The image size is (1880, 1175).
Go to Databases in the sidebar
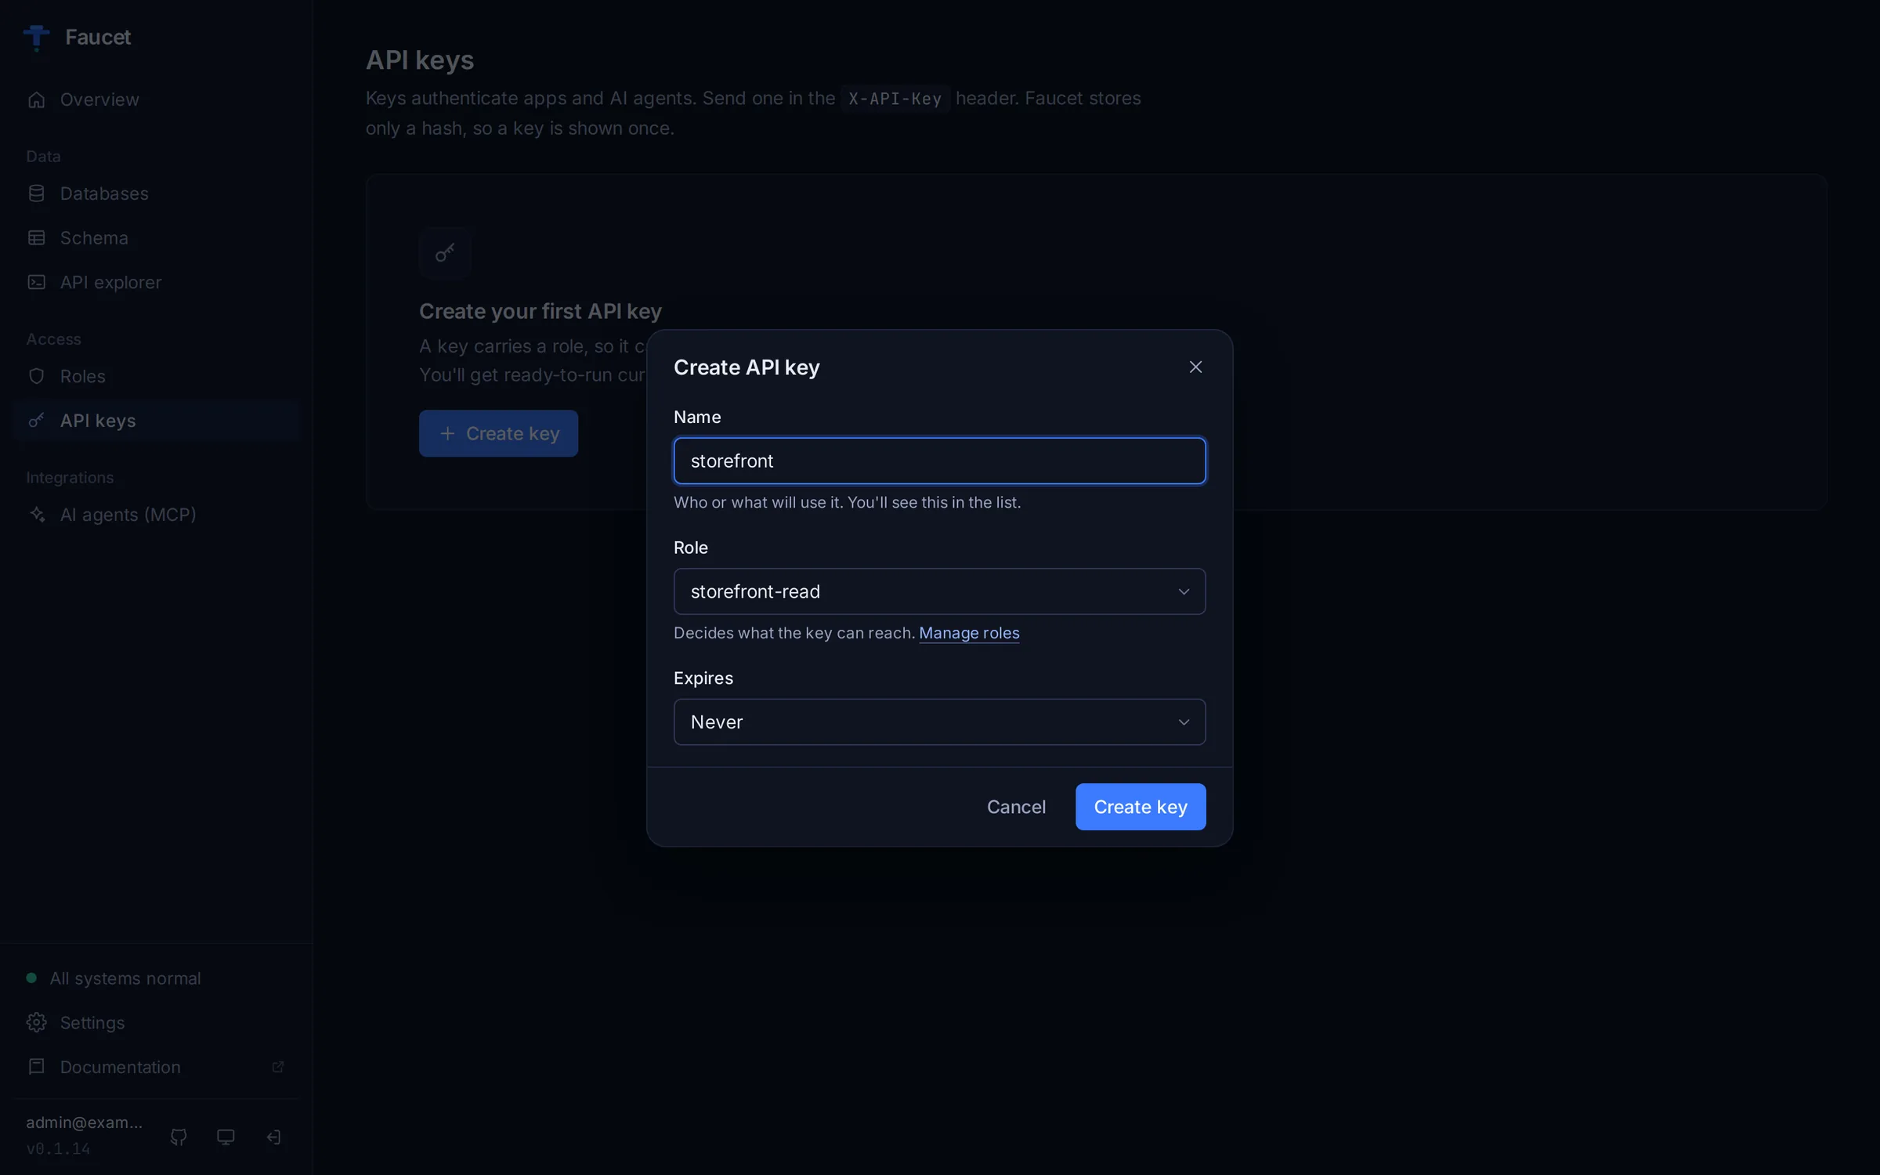156,193
